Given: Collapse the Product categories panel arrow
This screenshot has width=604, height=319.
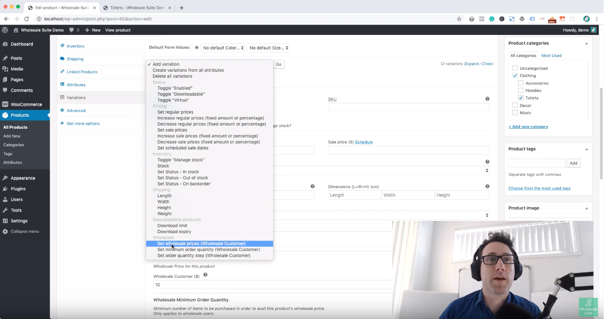Looking at the screenshot, I should 587,43.
